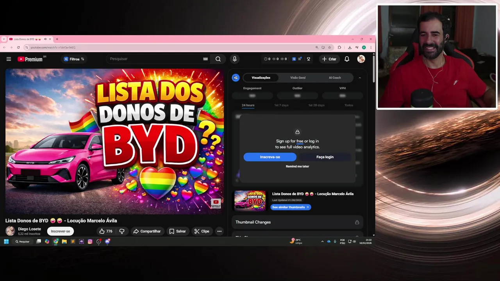Viewport: 500px width, 281px height.
Task: Open Chrome three-dot menu
Action: click(371, 47)
